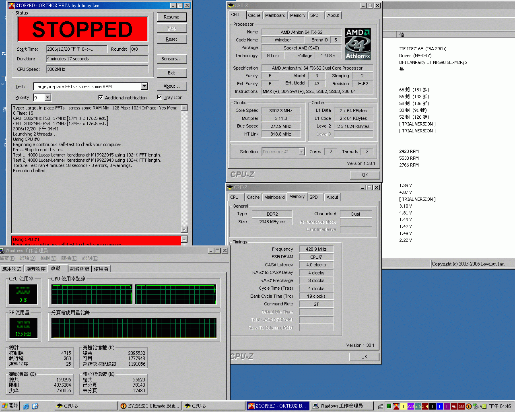
Task: Click the Task Manager title bar icon
Action: (2, 251)
